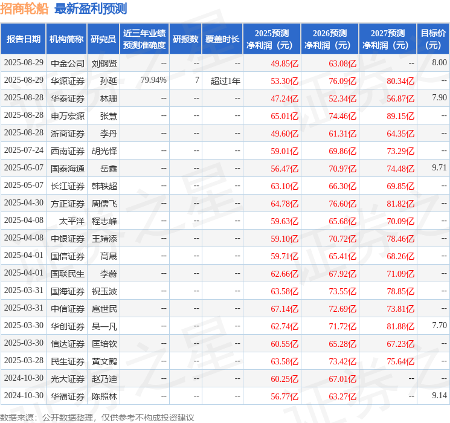Screen dimensions: 450x423
Task: Select the 申万宏源 institution cell
Action: 68,116
